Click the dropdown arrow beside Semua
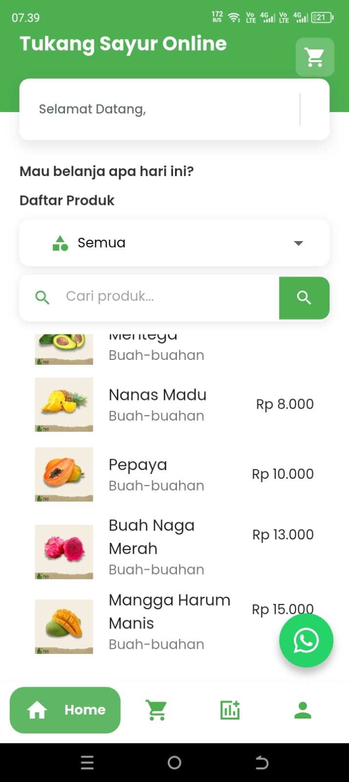This screenshot has width=349, height=782. point(298,243)
